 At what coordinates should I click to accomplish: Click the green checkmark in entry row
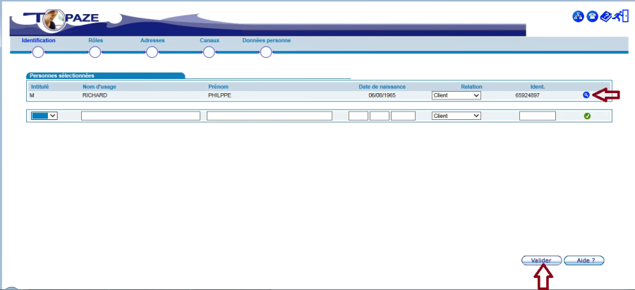587,116
